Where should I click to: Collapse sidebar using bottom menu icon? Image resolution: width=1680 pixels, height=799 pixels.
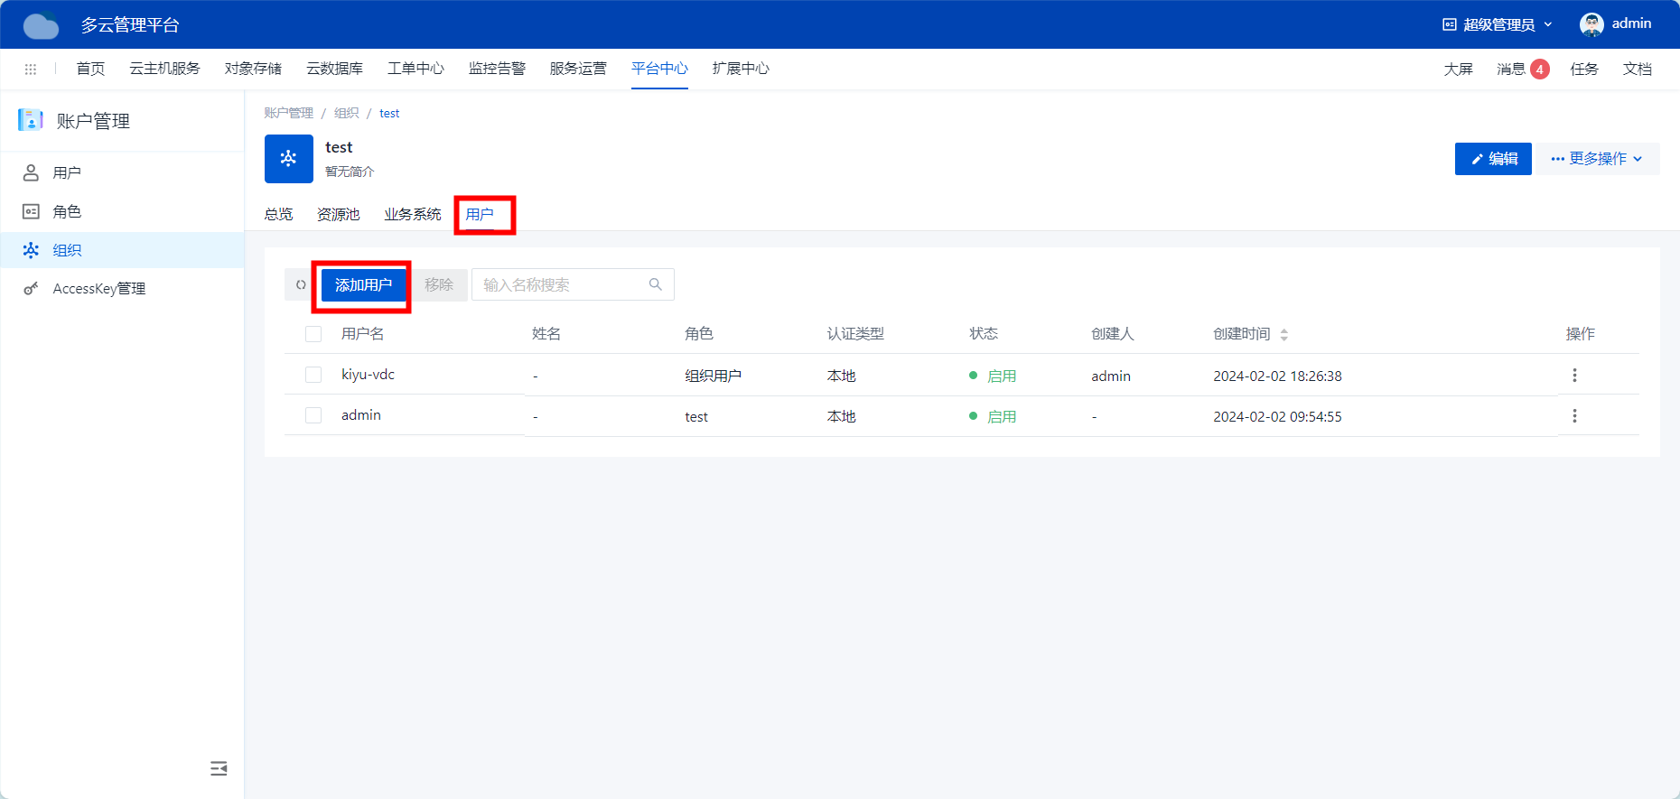pyautogui.click(x=219, y=768)
